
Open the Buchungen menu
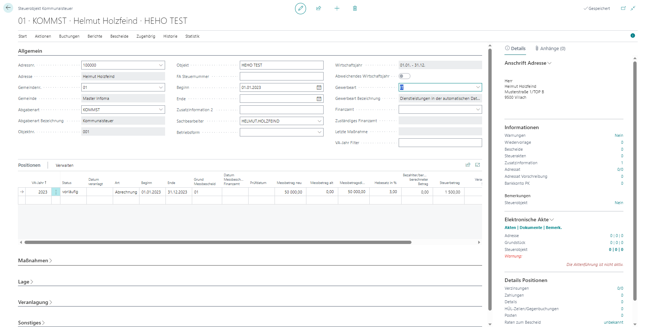pyautogui.click(x=69, y=36)
